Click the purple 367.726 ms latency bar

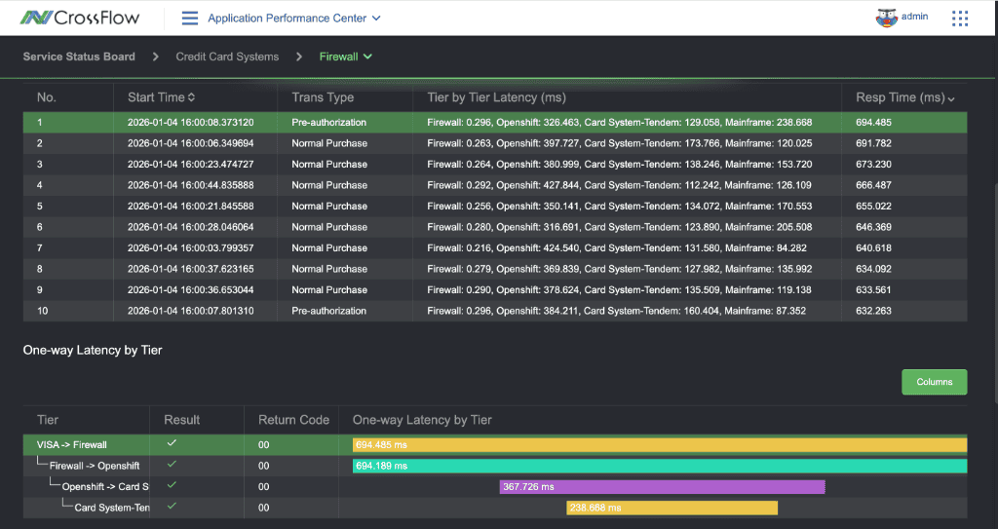tap(662, 486)
